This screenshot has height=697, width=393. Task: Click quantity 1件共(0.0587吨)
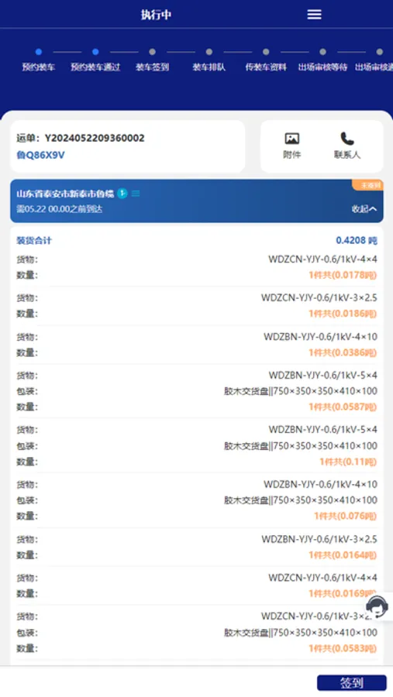pyautogui.click(x=343, y=407)
